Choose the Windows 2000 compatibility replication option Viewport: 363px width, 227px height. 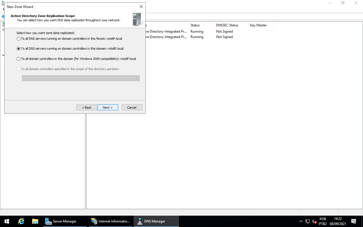pos(19,59)
